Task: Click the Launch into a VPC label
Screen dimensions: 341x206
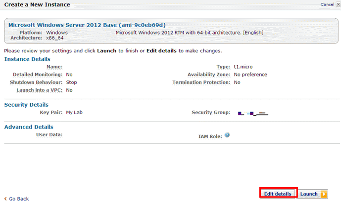Action: [x=40, y=90]
